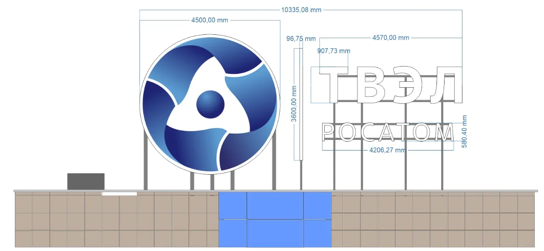Click the sphere at the logo center
This screenshot has width=544, height=251.
pos(210,104)
